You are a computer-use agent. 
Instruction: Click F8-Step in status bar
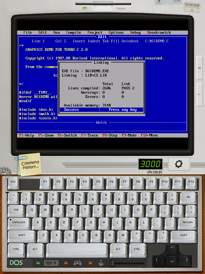click(x=110, y=135)
